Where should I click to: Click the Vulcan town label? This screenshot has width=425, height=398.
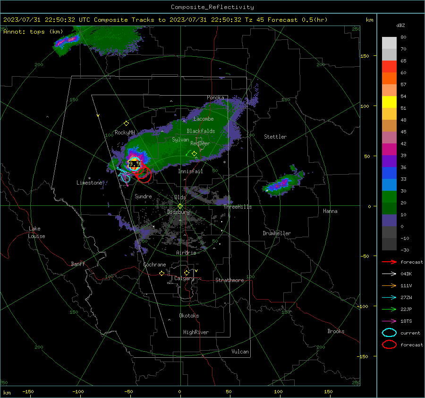tap(240, 352)
